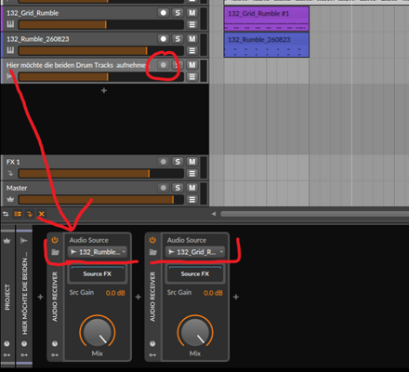Click instrument keys icon of 132_Rumble_260823

[x=10, y=50]
